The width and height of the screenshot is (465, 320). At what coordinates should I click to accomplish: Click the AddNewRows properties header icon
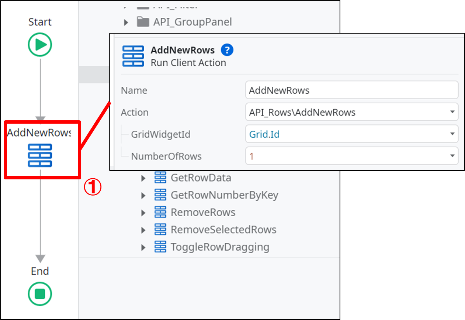click(133, 56)
